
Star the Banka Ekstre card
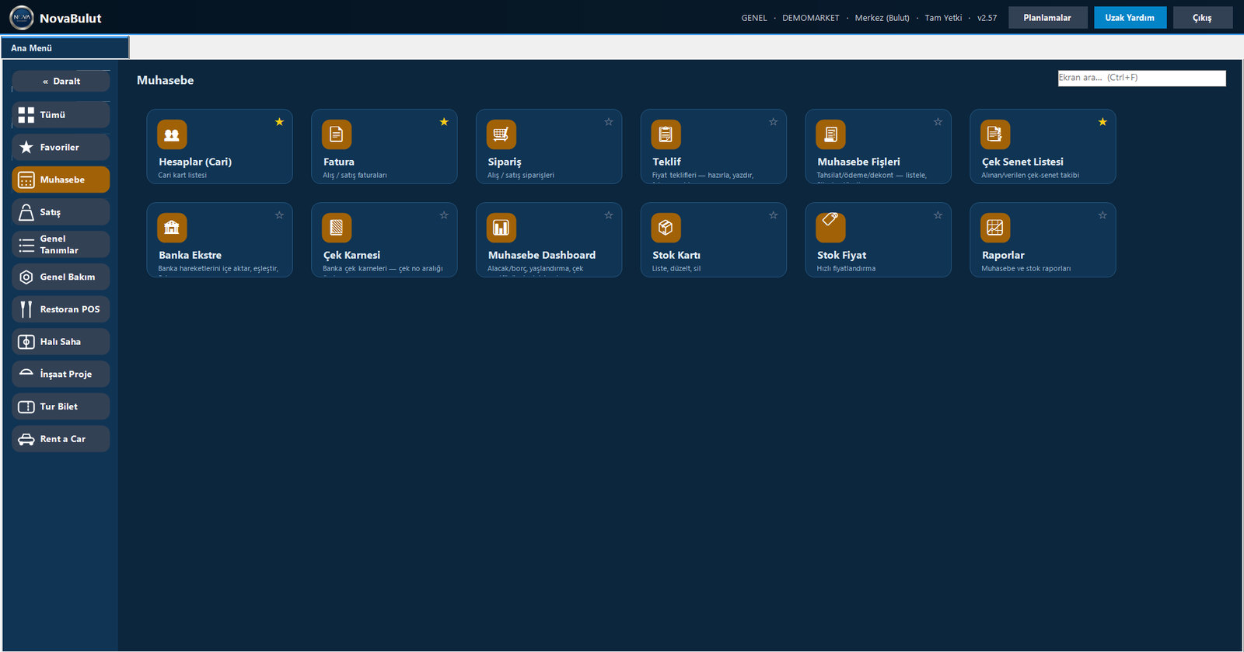[279, 215]
